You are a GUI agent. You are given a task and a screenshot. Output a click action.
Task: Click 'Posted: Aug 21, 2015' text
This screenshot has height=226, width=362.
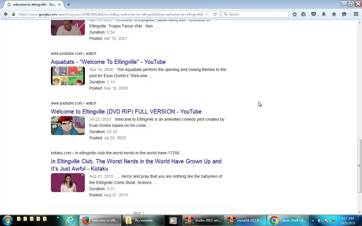pos(109,195)
